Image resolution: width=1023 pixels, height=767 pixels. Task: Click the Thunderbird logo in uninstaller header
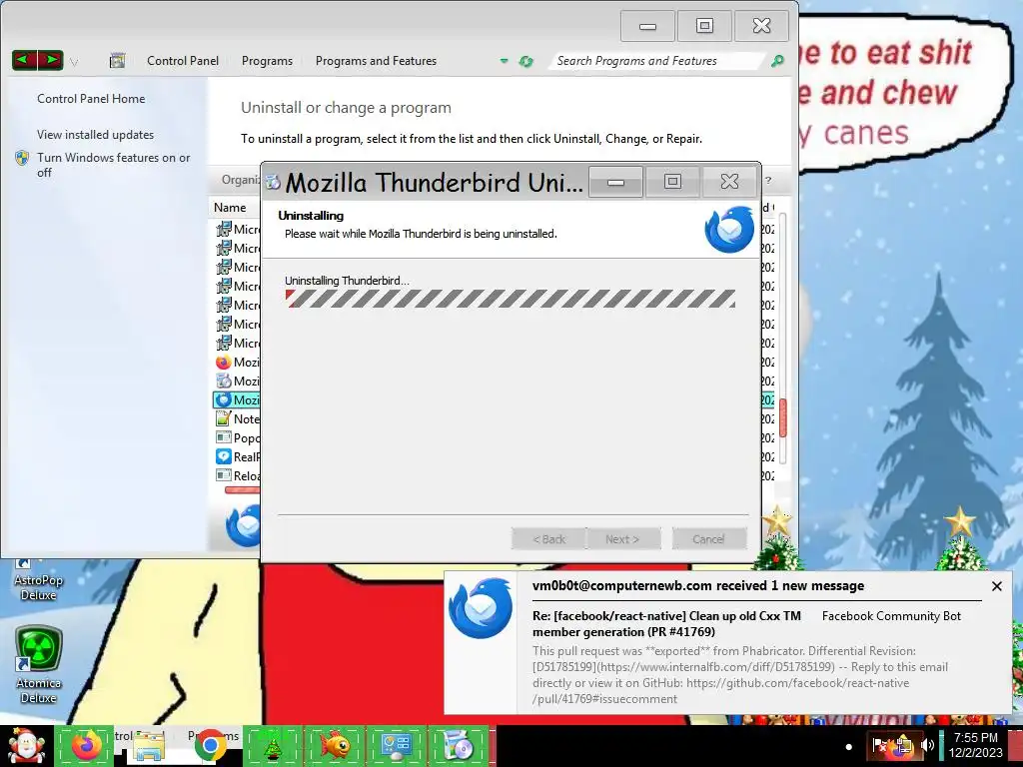pyautogui.click(x=728, y=230)
